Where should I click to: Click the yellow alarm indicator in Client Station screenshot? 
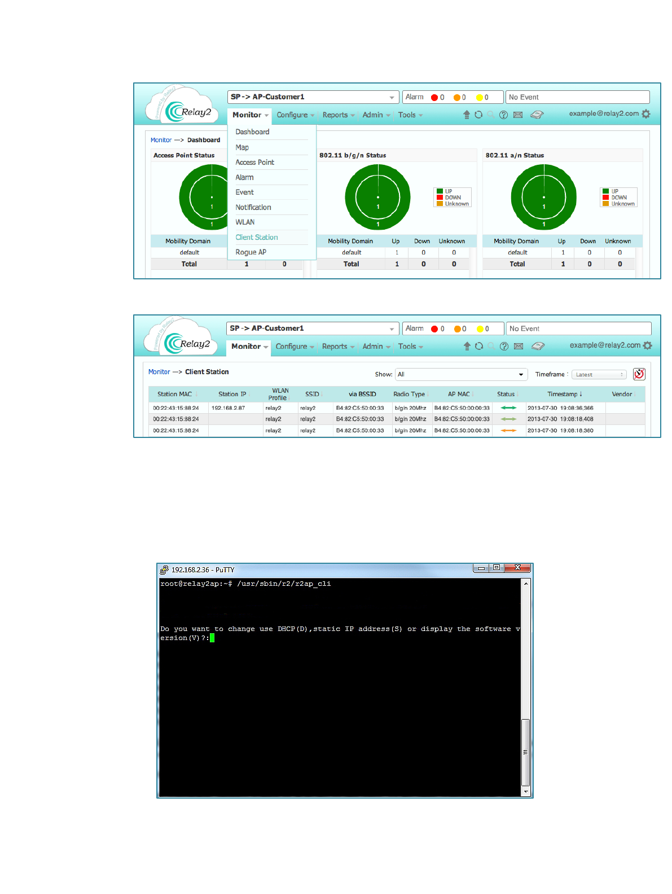click(480, 329)
